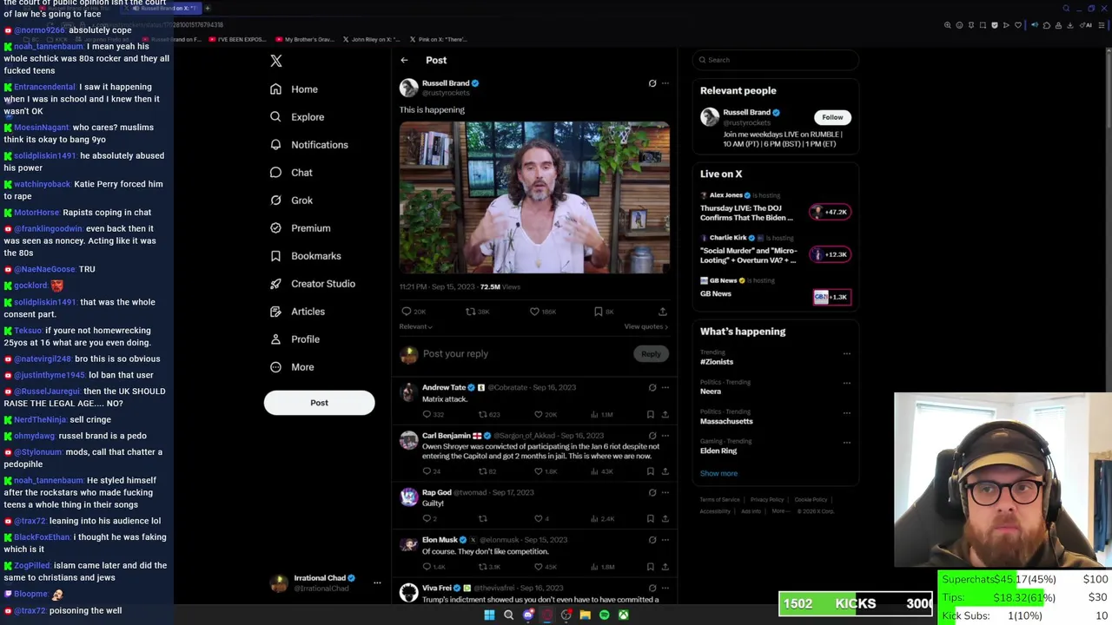
Task: Click the X logo in sidebar
Action: 276,61
